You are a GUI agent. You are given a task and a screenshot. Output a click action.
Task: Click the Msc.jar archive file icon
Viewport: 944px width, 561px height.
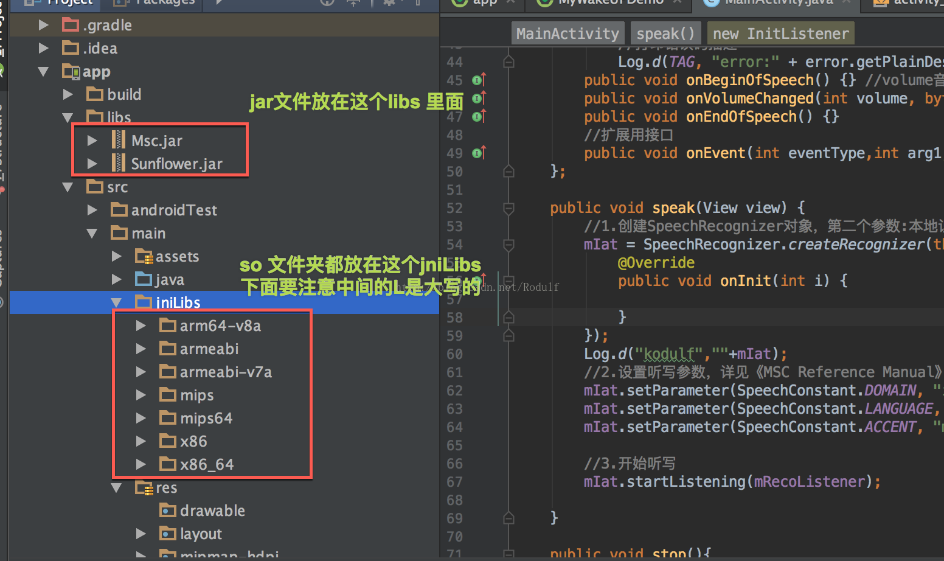click(119, 140)
